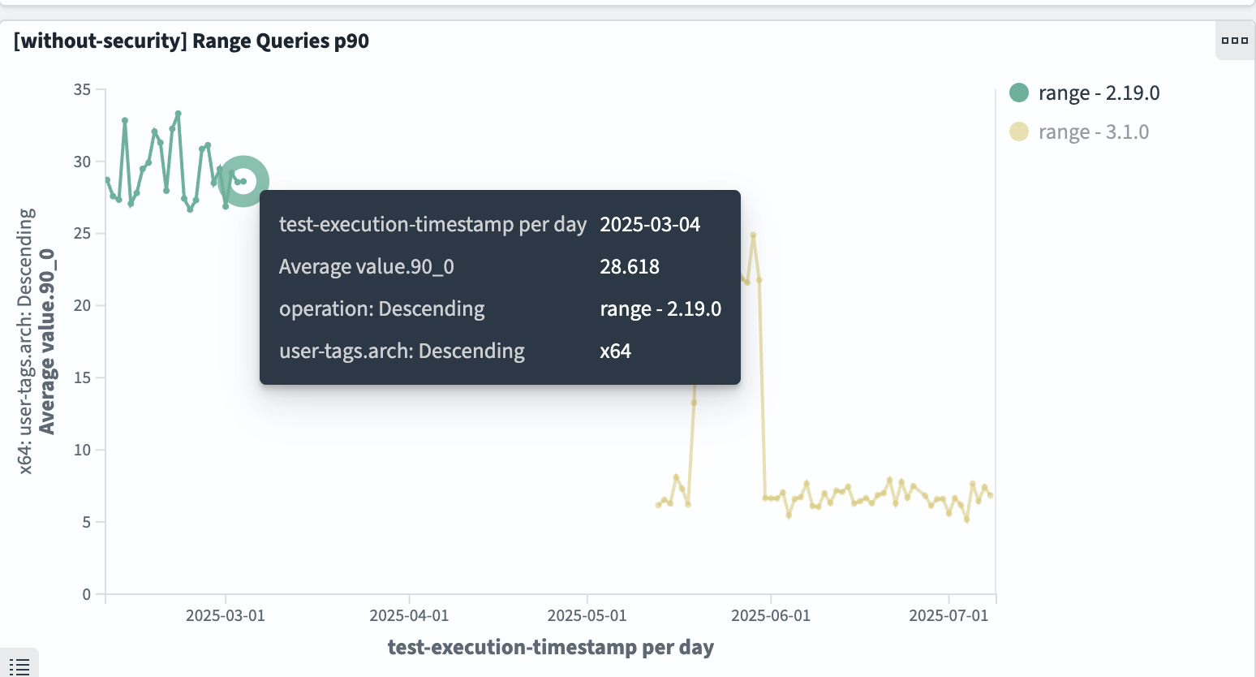This screenshot has height=677, width=1256.
Task: Click the y-axis title Average value.90_0
Action: (47, 341)
